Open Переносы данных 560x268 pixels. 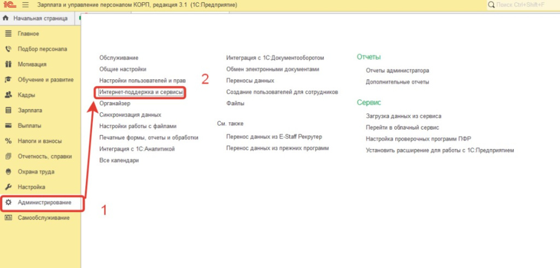(x=250, y=80)
